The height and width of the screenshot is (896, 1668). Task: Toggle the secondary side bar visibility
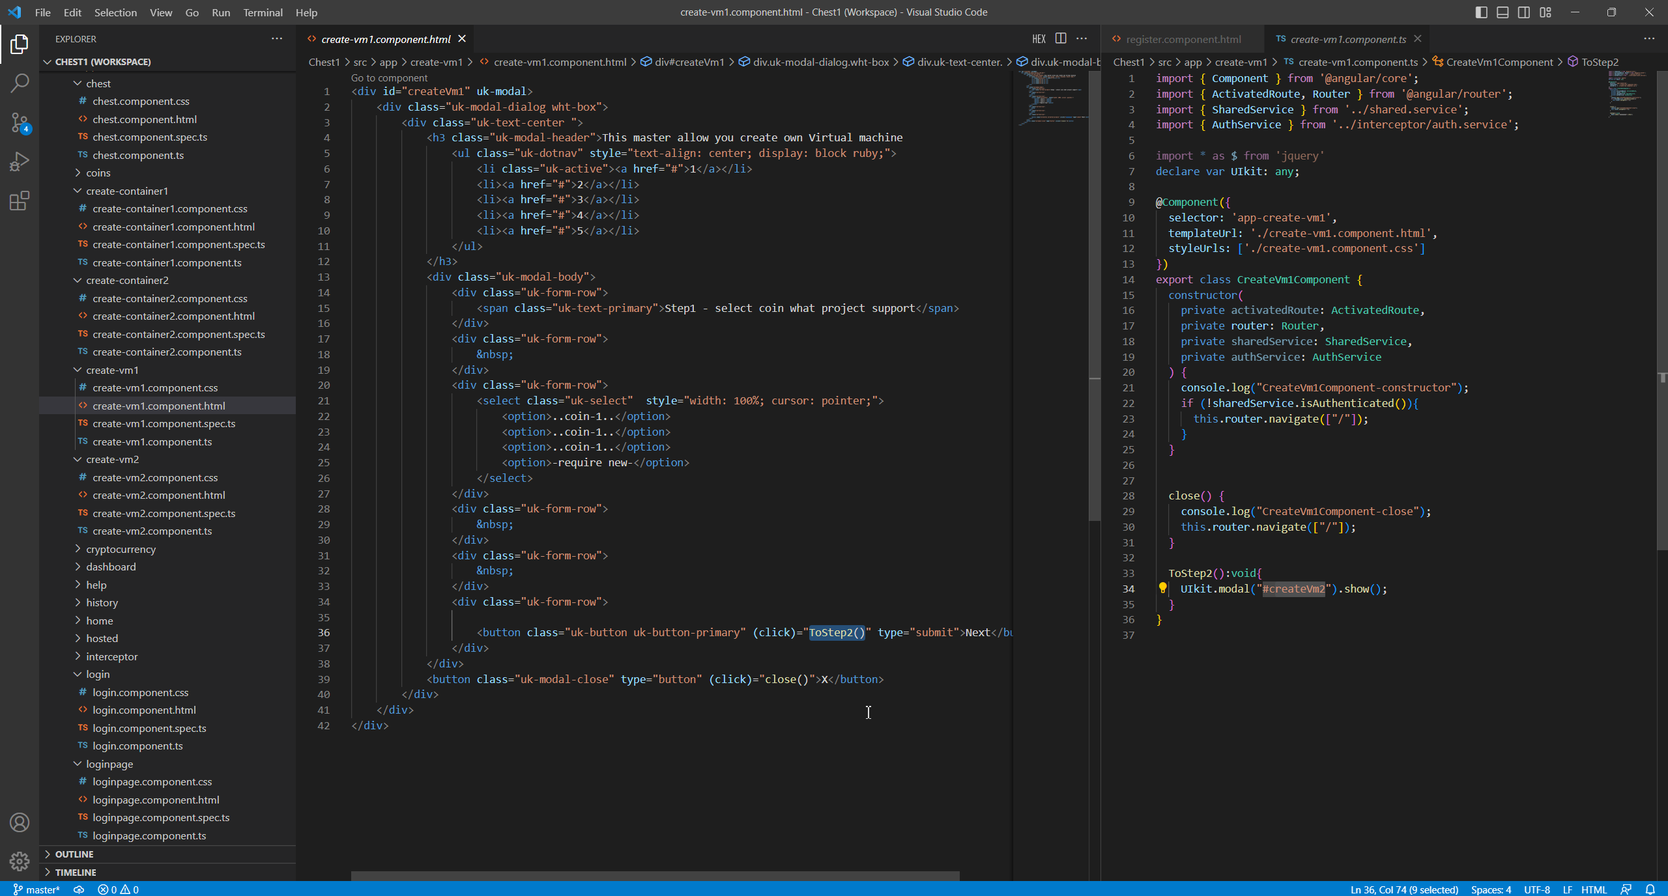coord(1524,12)
